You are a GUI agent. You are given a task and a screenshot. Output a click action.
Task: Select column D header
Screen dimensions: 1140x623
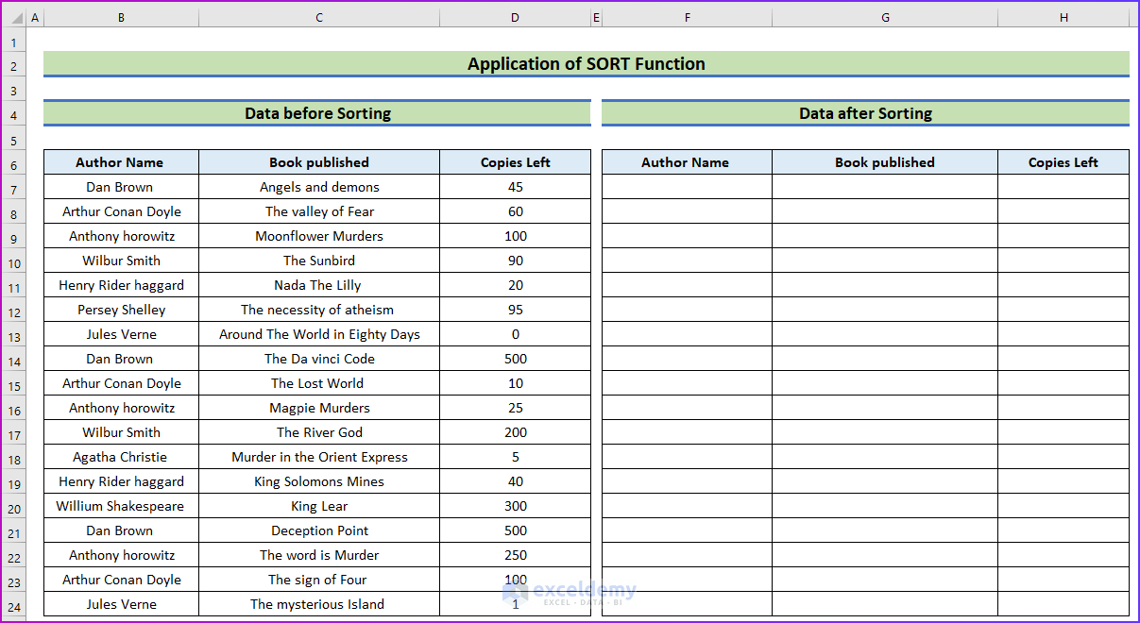pos(515,18)
